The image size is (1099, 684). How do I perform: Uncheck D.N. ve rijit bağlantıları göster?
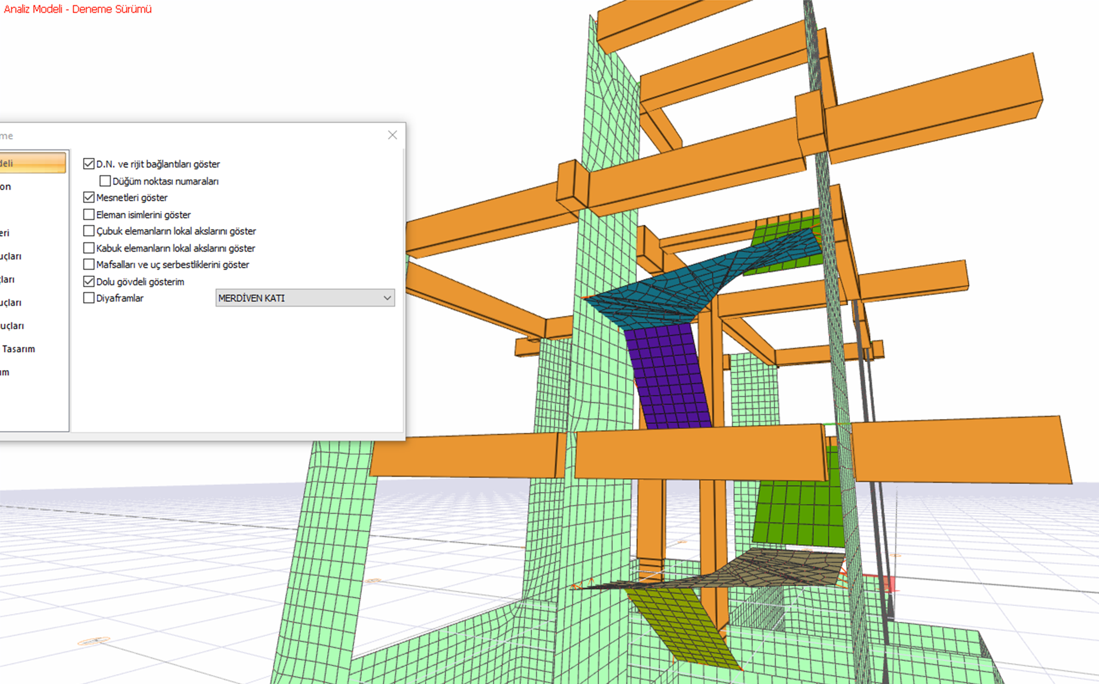pos(89,164)
